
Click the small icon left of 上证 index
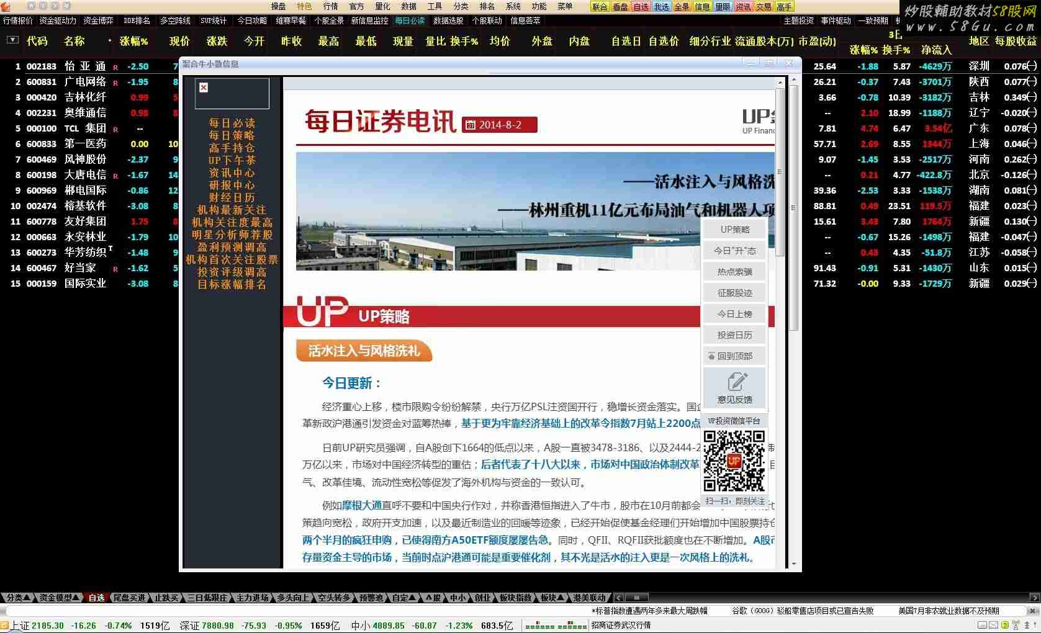click(4, 626)
